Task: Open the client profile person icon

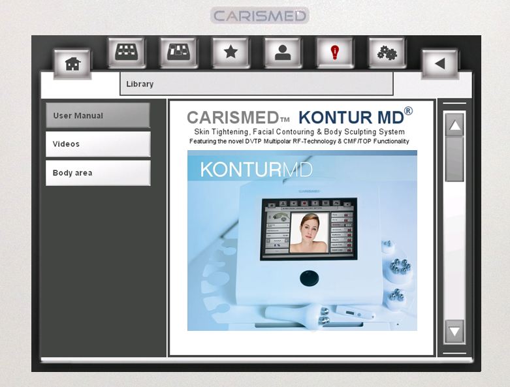Action: coord(283,52)
